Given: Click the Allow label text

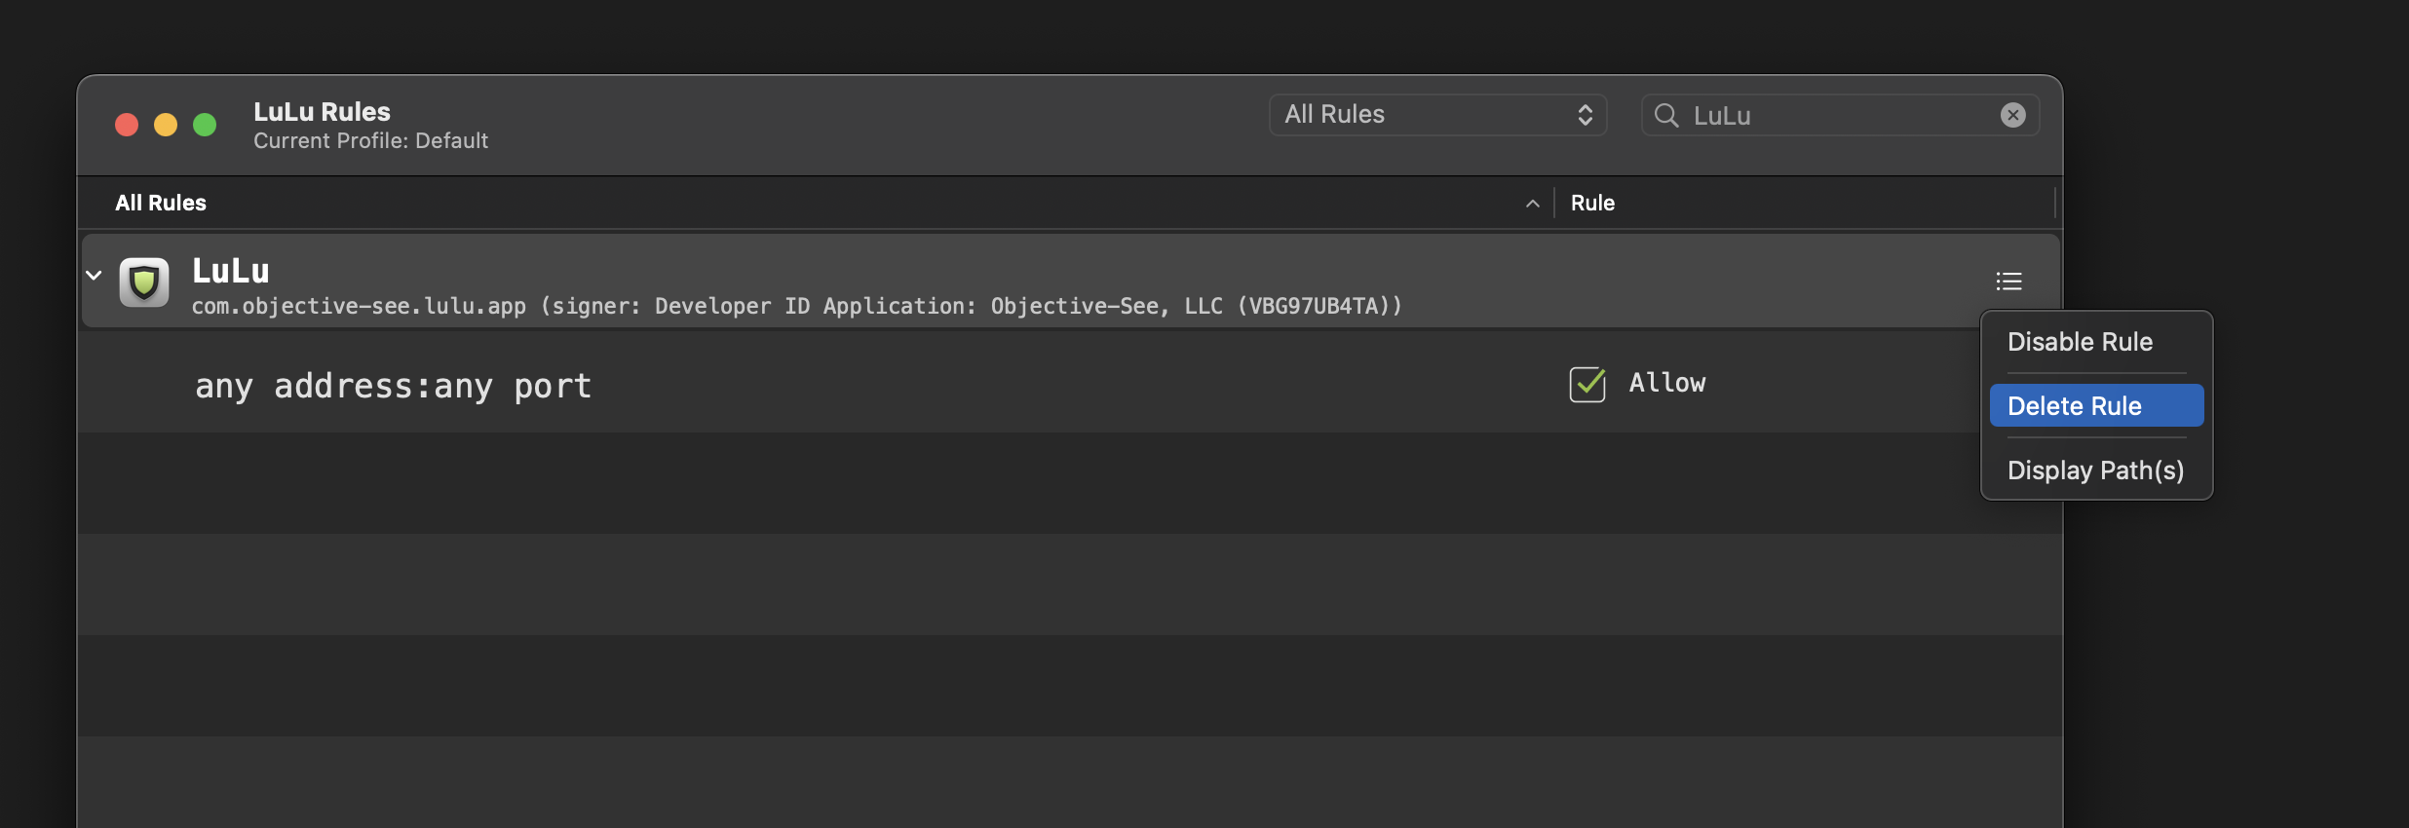Looking at the screenshot, I should [x=1666, y=384].
